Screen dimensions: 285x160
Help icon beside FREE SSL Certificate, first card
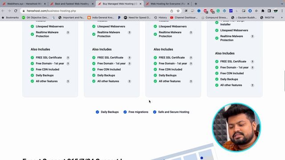point(68,58)
